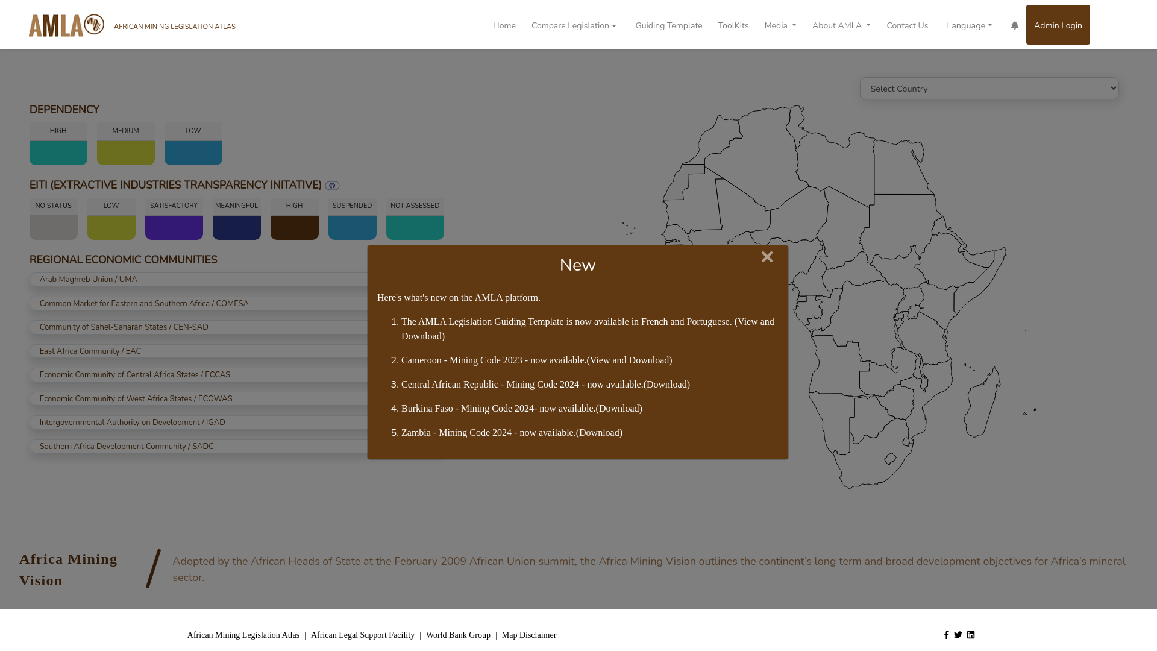Select EITI NOT ASSESSED teal swatch
The width and height of the screenshot is (1157, 651).
tap(415, 227)
